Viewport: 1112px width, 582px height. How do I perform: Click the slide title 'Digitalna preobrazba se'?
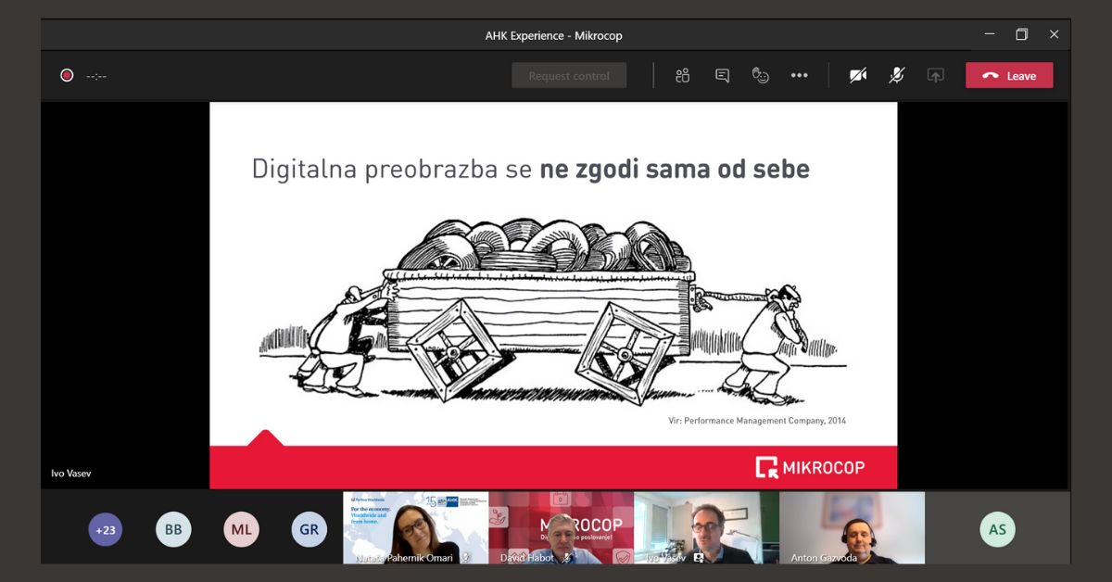click(x=393, y=170)
